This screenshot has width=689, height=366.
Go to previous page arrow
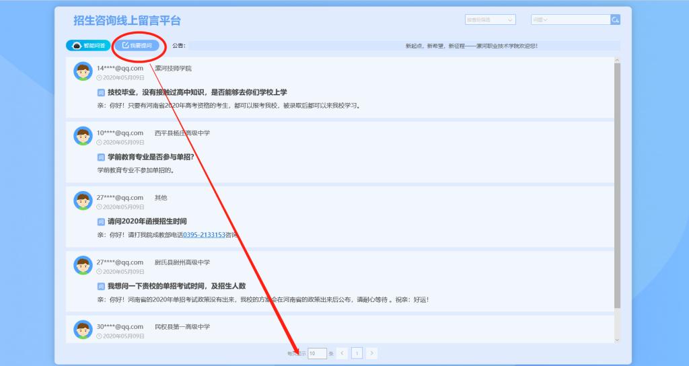(x=342, y=353)
